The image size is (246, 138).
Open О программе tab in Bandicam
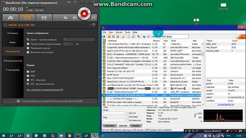click(13, 70)
